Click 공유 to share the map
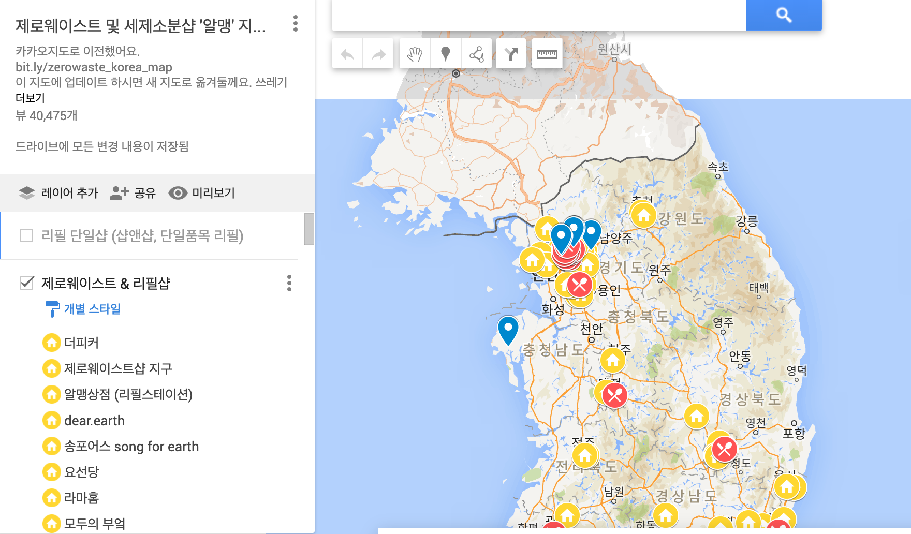Viewport: 911px width, 534px height. pos(133,193)
